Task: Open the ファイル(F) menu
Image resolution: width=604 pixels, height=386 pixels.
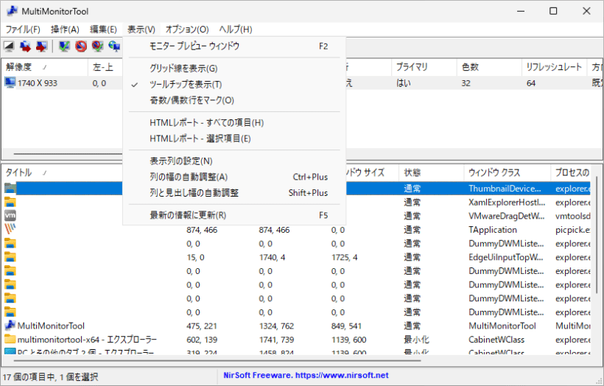Action: (23, 29)
